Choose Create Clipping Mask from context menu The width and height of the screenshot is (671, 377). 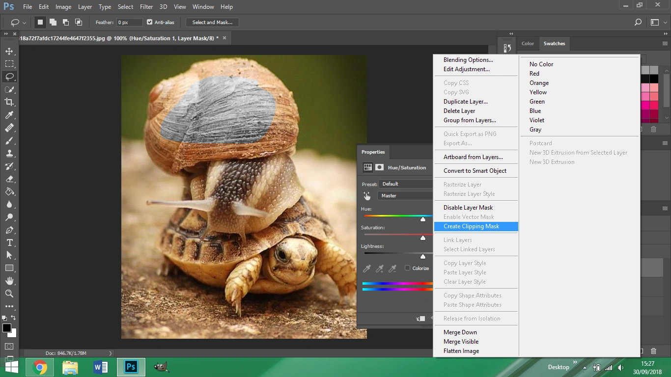[471, 226]
